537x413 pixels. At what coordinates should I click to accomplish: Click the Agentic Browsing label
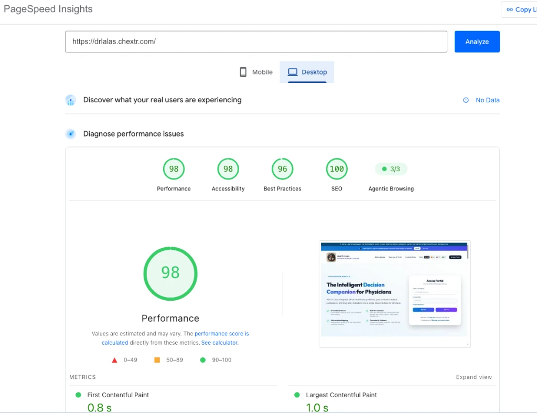[391, 188]
